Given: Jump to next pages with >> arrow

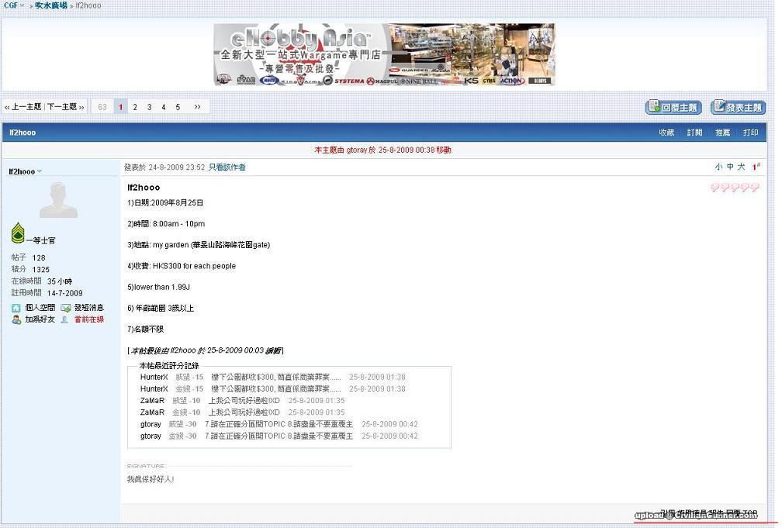Looking at the screenshot, I should tap(197, 107).
